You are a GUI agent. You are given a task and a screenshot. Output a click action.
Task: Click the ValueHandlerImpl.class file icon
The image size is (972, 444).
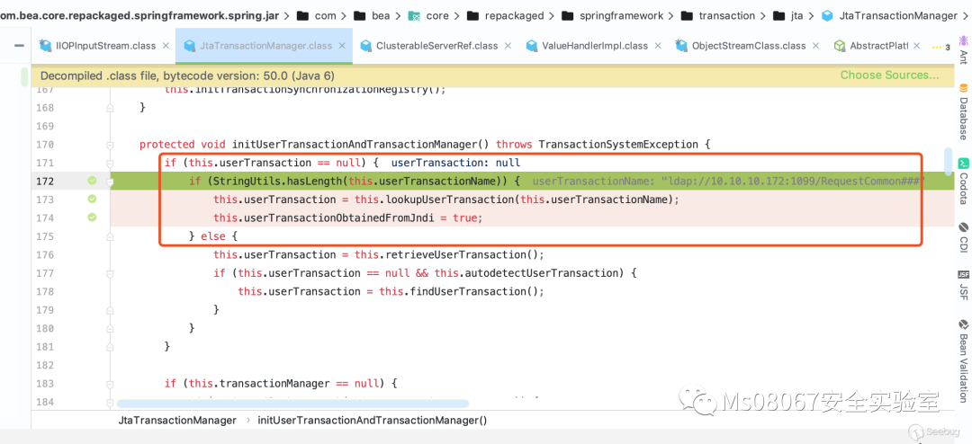(x=531, y=45)
